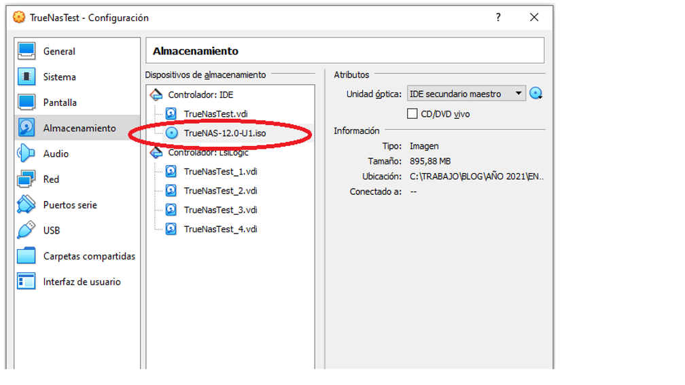This screenshot has width=685, height=385.
Task: Open the Puertos serie icon
Action: pos(27,205)
